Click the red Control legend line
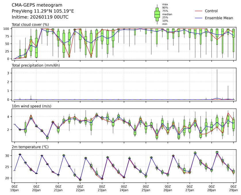Image resolution: width=241 pixels, height=195 pixels. pyautogui.click(x=199, y=11)
